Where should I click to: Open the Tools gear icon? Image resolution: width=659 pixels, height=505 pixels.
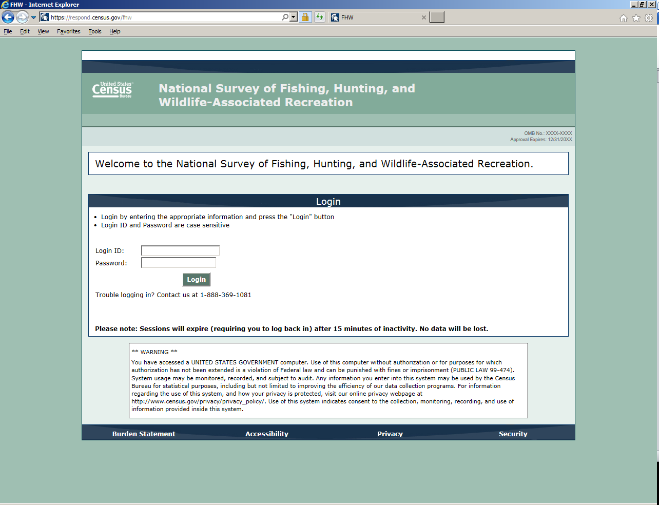[x=649, y=18]
